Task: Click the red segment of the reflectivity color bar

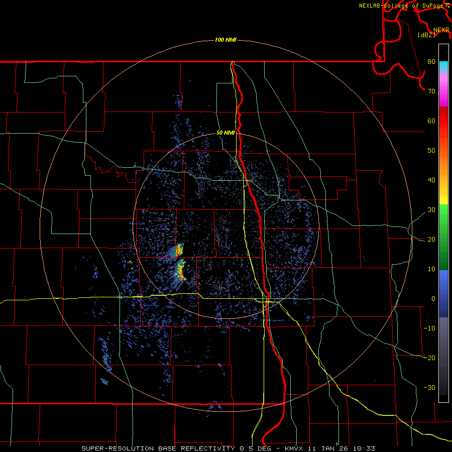Action: 443,121
